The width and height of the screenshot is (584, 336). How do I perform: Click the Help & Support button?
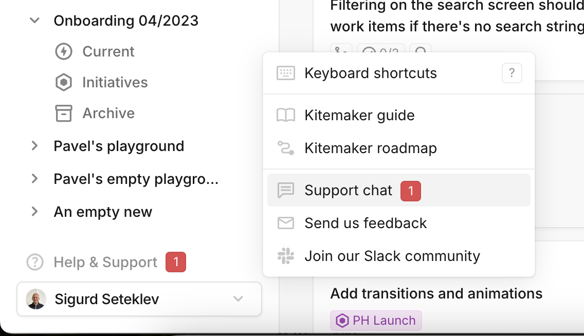click(105, 262)
